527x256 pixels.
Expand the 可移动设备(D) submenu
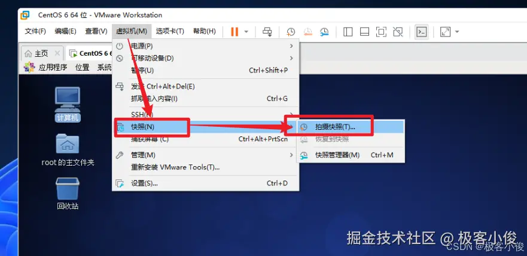point(205,58)
